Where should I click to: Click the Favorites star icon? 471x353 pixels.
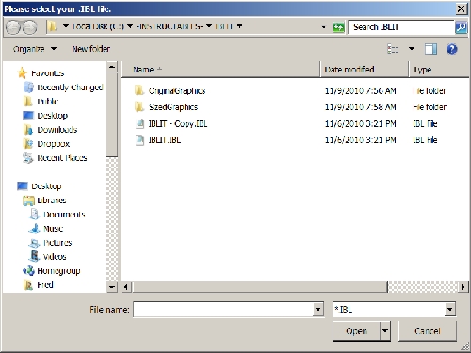[23, 72]
